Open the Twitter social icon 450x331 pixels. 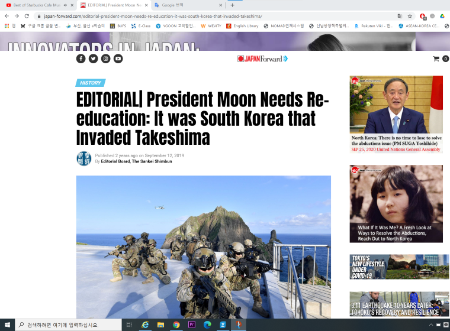pyautogui.click(x=93, y=59)
